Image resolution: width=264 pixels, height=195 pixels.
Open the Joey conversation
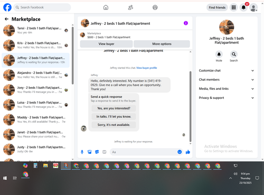click(x=35, y=90)
